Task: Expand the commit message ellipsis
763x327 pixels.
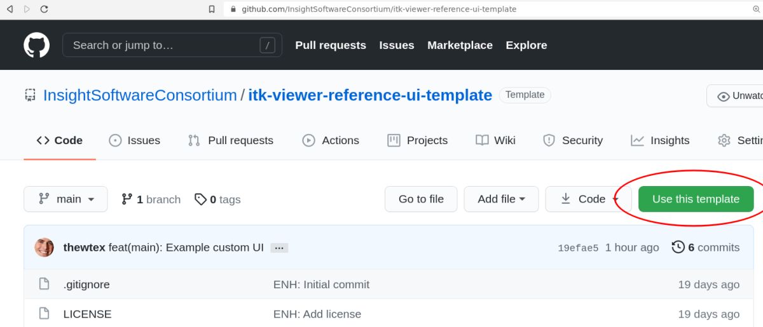Action: (279, 248)
